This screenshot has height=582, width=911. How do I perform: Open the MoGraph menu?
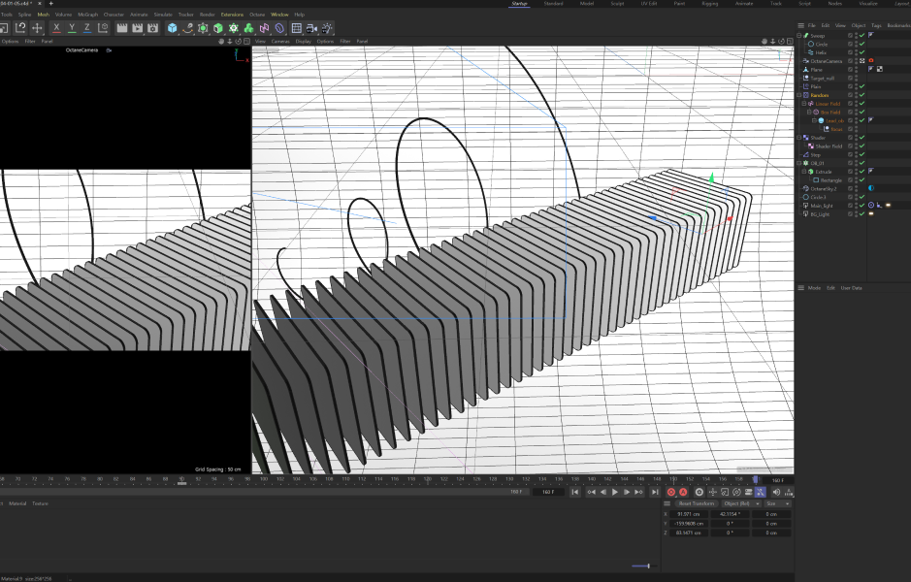click(87, 15)
